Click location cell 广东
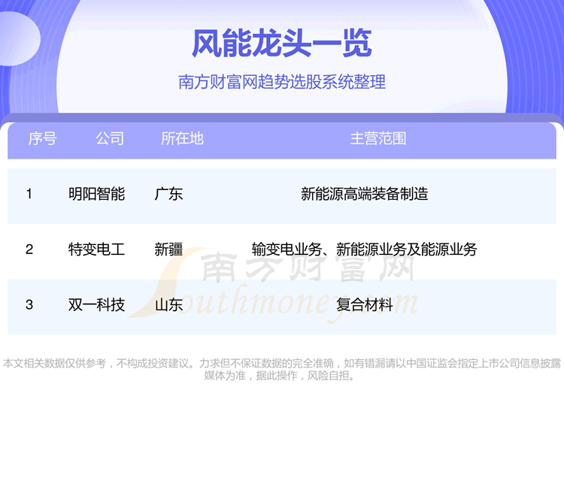 click(x=168, y=194)
